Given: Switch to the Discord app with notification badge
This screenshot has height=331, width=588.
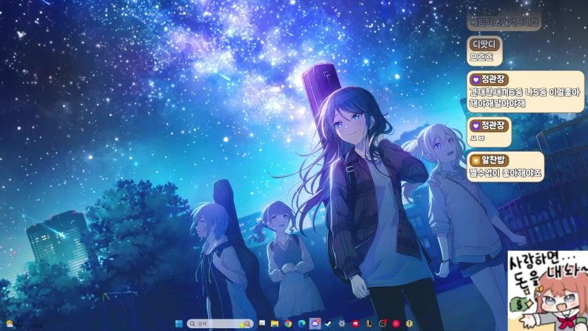Looking at the screenshot, I should [x=315, y=323].
